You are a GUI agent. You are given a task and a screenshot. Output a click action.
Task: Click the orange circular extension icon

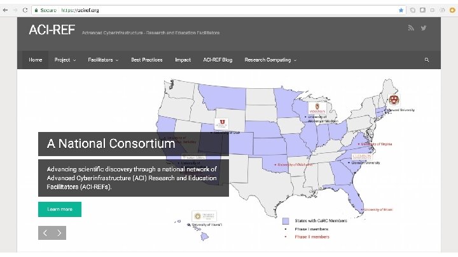coord(452,10)
